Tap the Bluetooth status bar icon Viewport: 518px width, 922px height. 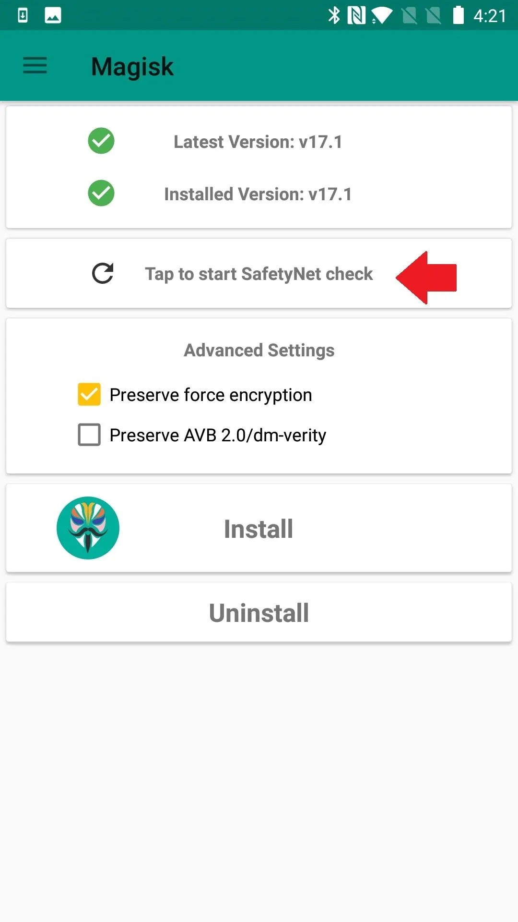pyautogui.click(x=334, y=15)
